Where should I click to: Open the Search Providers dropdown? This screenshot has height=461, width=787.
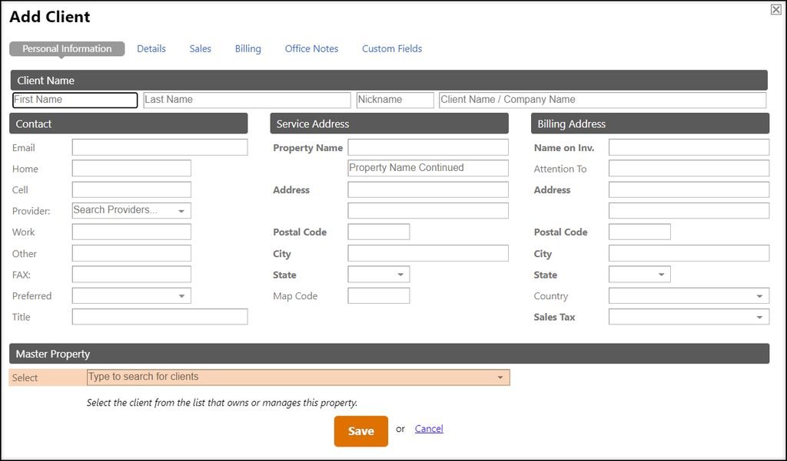[131, 210]
